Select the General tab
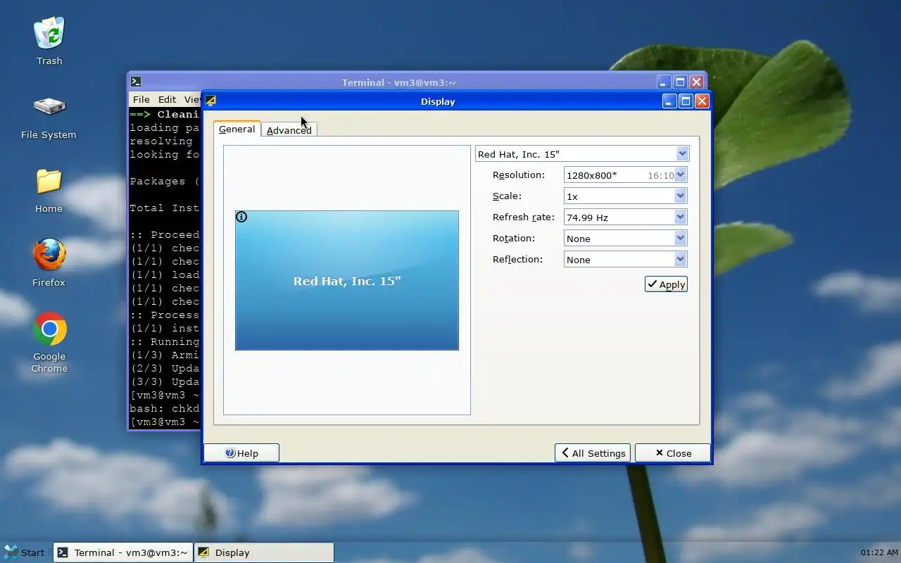The image size is (901, 563). (237, 129)
